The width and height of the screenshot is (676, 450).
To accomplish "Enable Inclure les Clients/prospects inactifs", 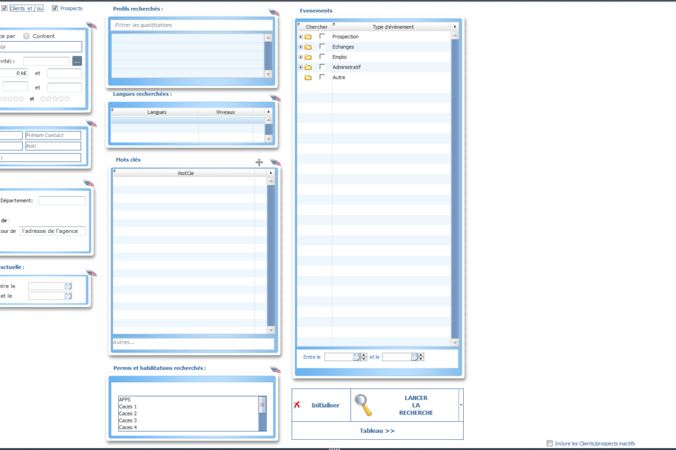I will coord(549,443).
